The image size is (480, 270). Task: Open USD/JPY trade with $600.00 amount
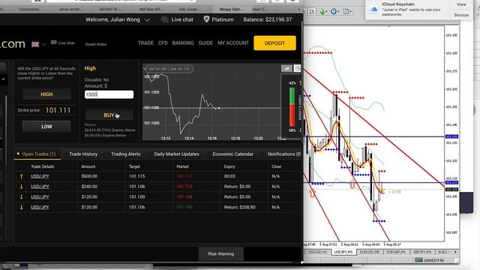click(x=40, y=176)
